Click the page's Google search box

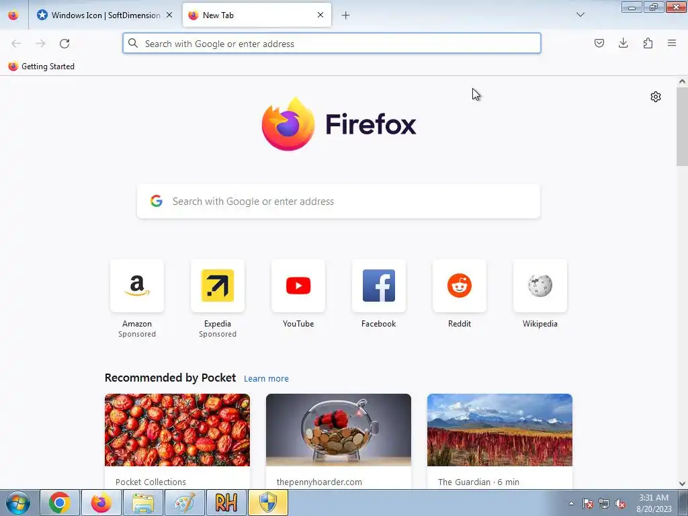[x=339, y=202]
